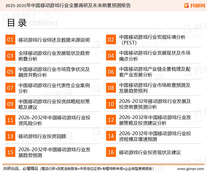Select chapter 移动游戏行业投资回顾
The height and width of the screenshot is (172, 207).
point(42,136)
